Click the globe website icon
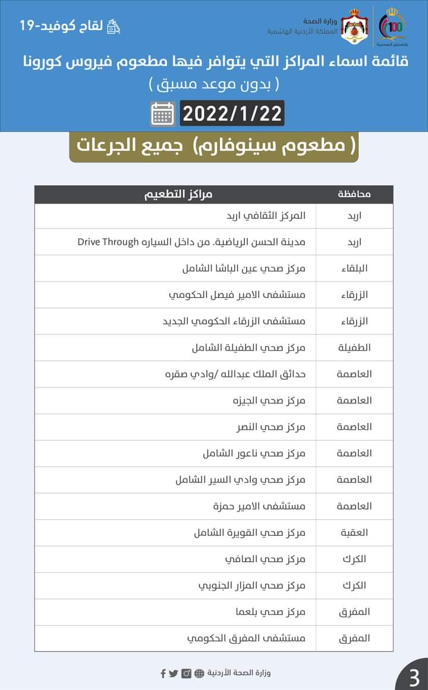The height and width of the screenshot is (690, 428). coord(199,673)
